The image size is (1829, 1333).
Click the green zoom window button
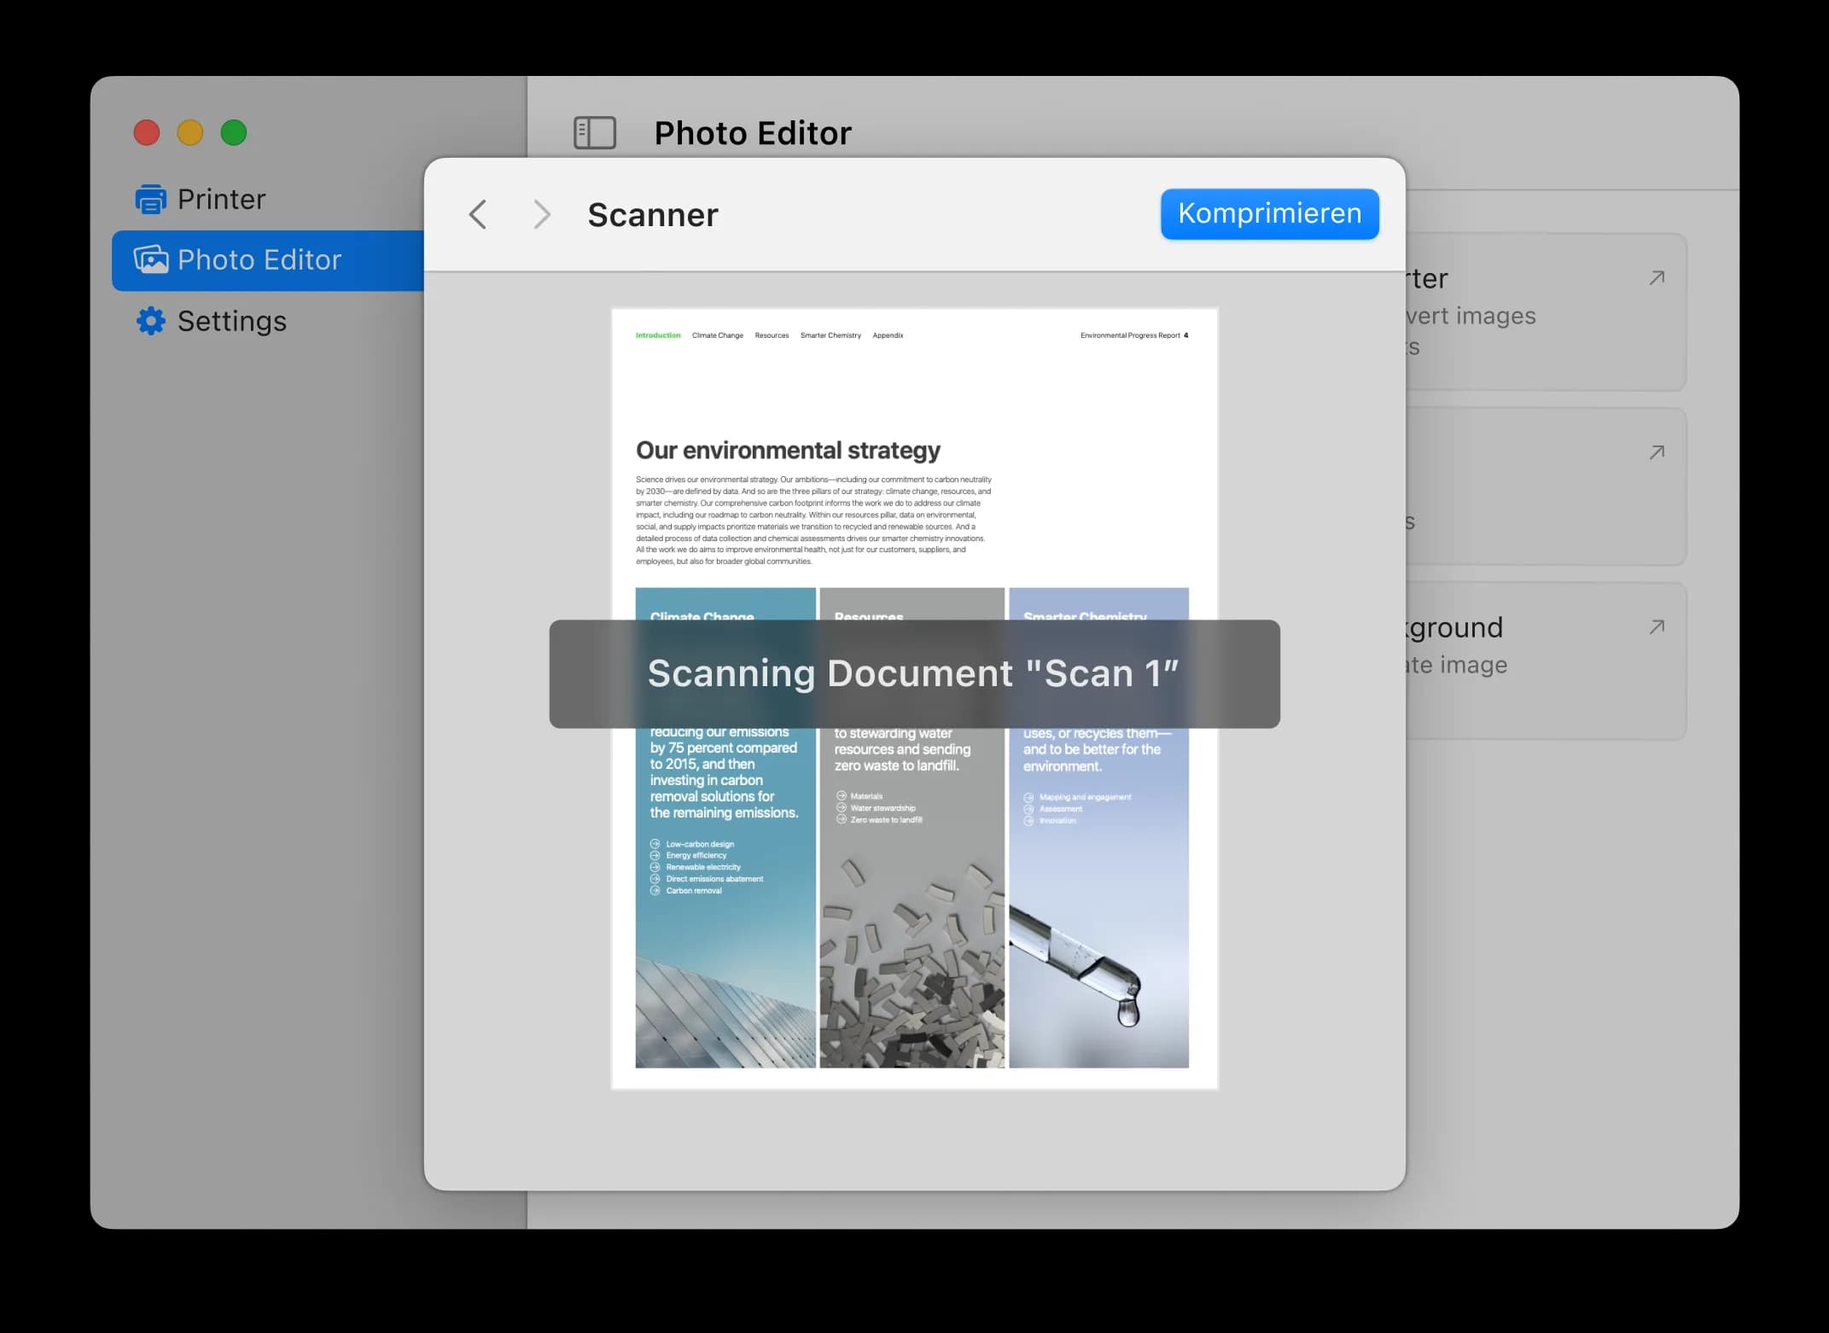coord(234,133)
